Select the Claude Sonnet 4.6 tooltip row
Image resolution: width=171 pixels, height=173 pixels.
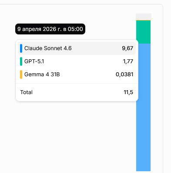[x=77, y=48]
